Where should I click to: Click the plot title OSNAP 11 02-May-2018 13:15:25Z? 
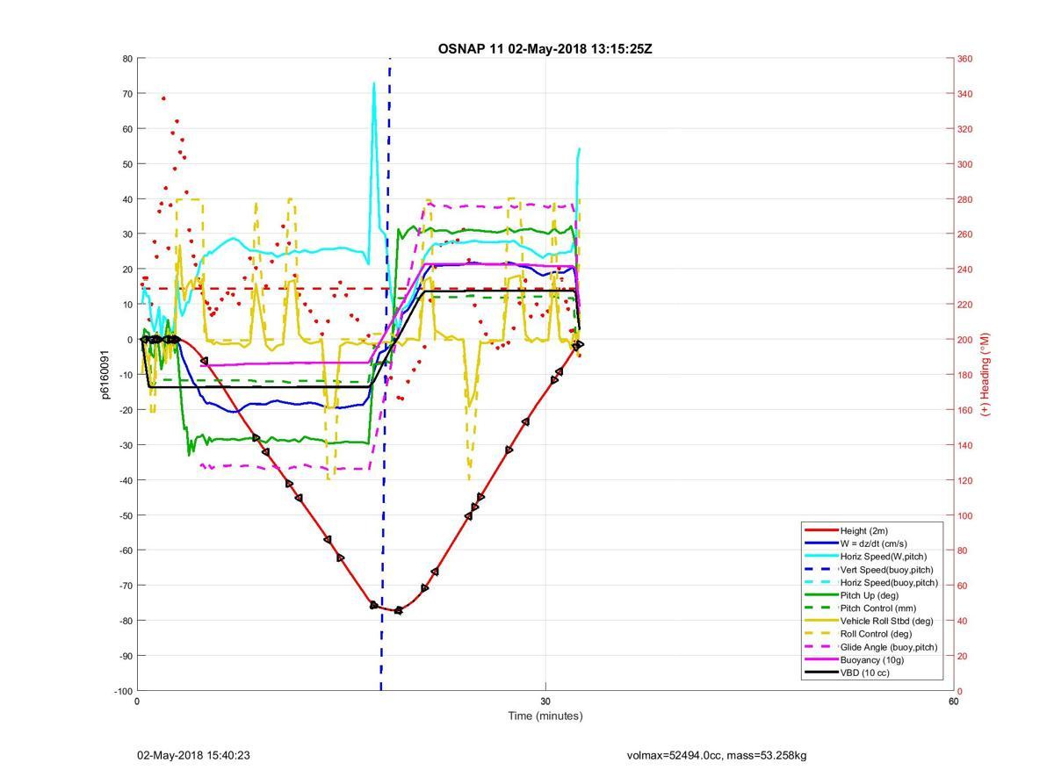pyautogui.click(x=545, y=49)
